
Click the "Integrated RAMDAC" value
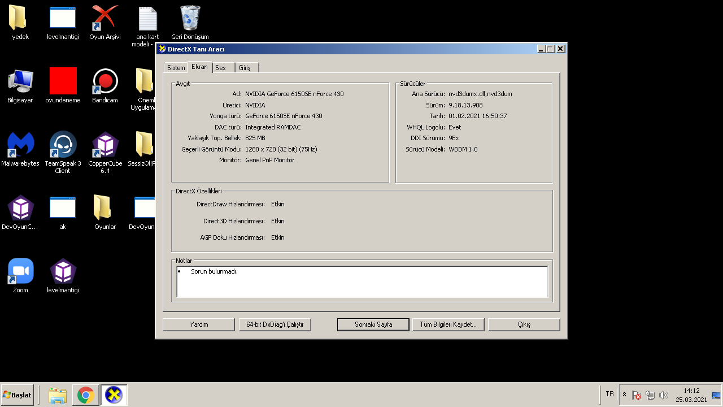272,127
